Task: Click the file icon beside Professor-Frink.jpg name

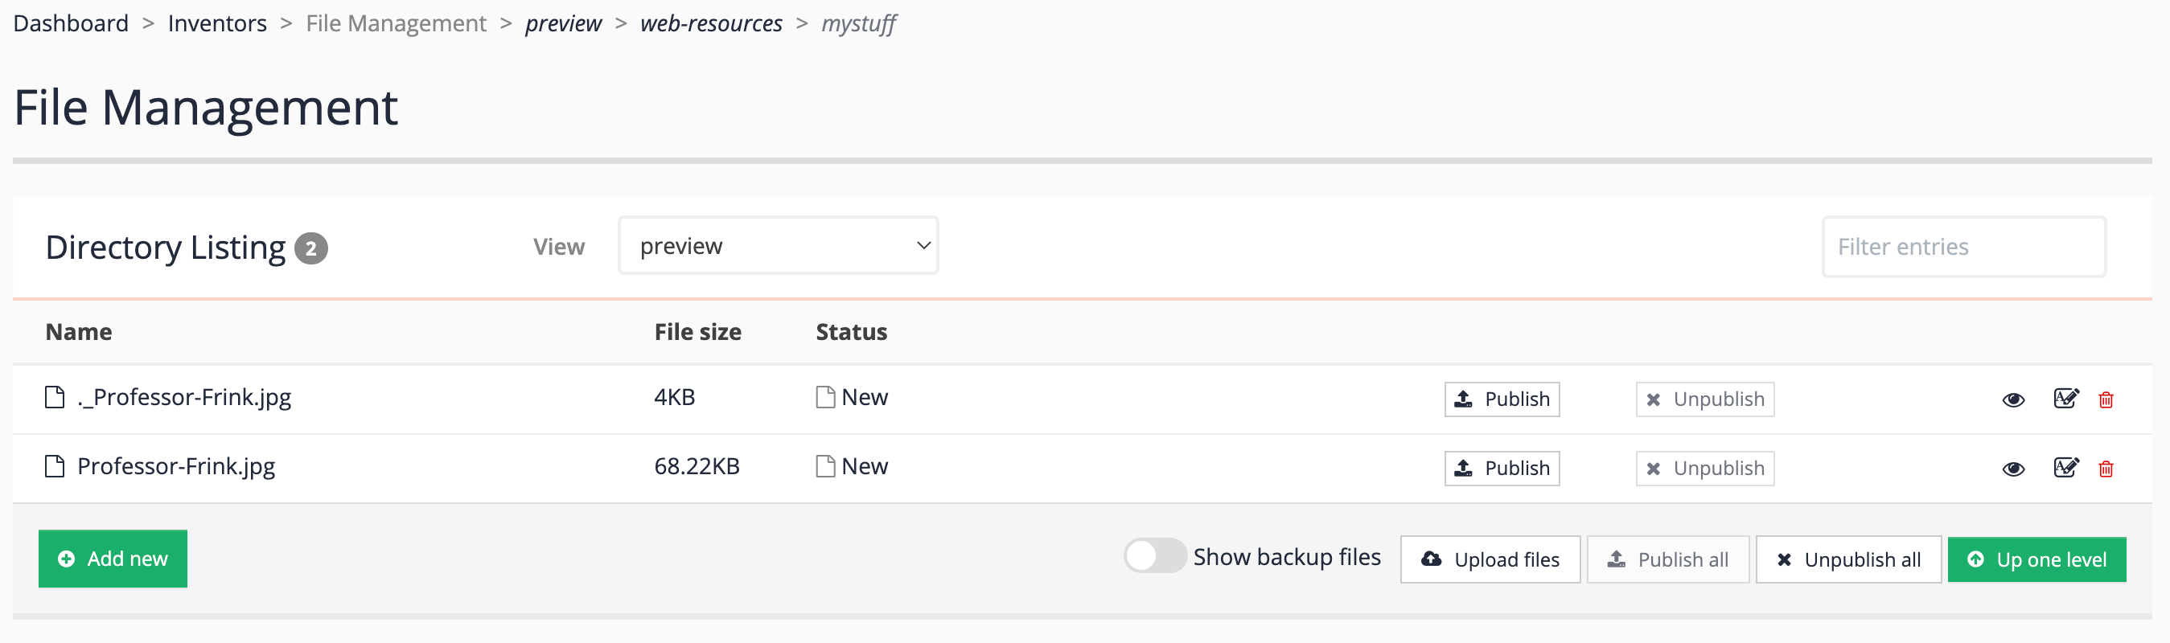Action: [x=55, y=465]
